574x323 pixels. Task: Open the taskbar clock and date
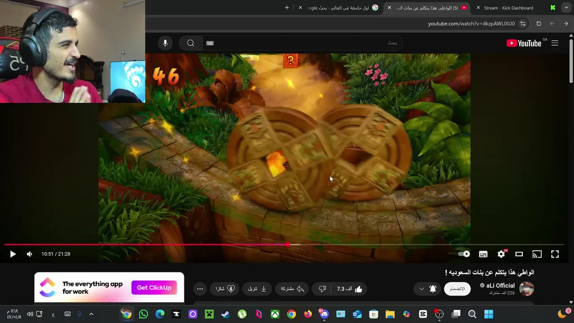(x=13, y=314)
